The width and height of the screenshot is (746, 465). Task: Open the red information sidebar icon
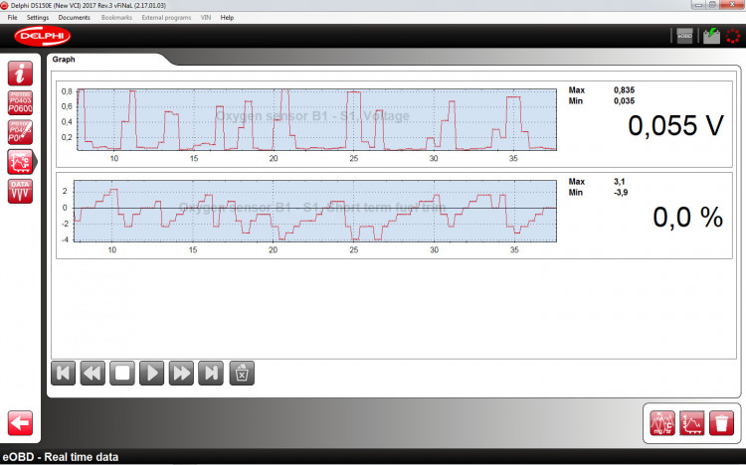[20, 73]
